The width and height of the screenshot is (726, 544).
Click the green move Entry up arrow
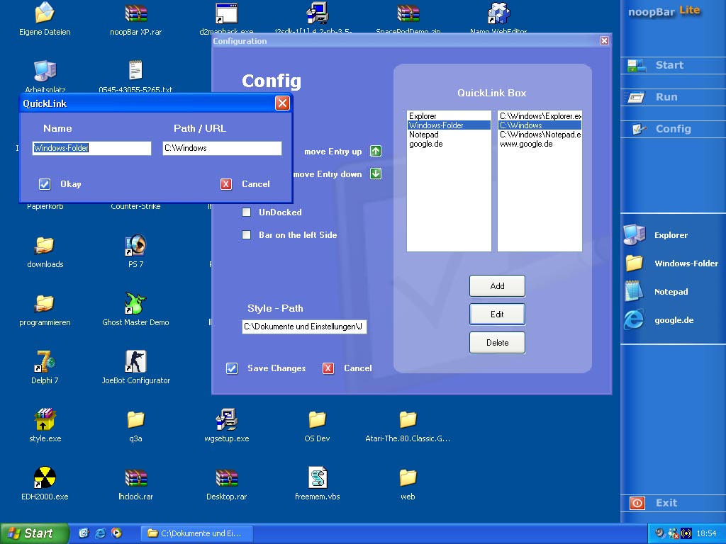pos(376,151)
